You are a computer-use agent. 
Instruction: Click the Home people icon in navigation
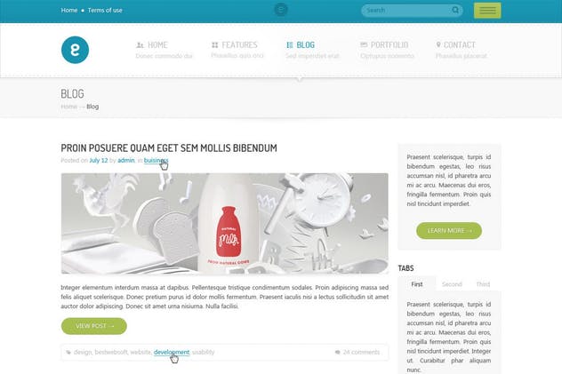pyautogui.click(x=140, y=45)
